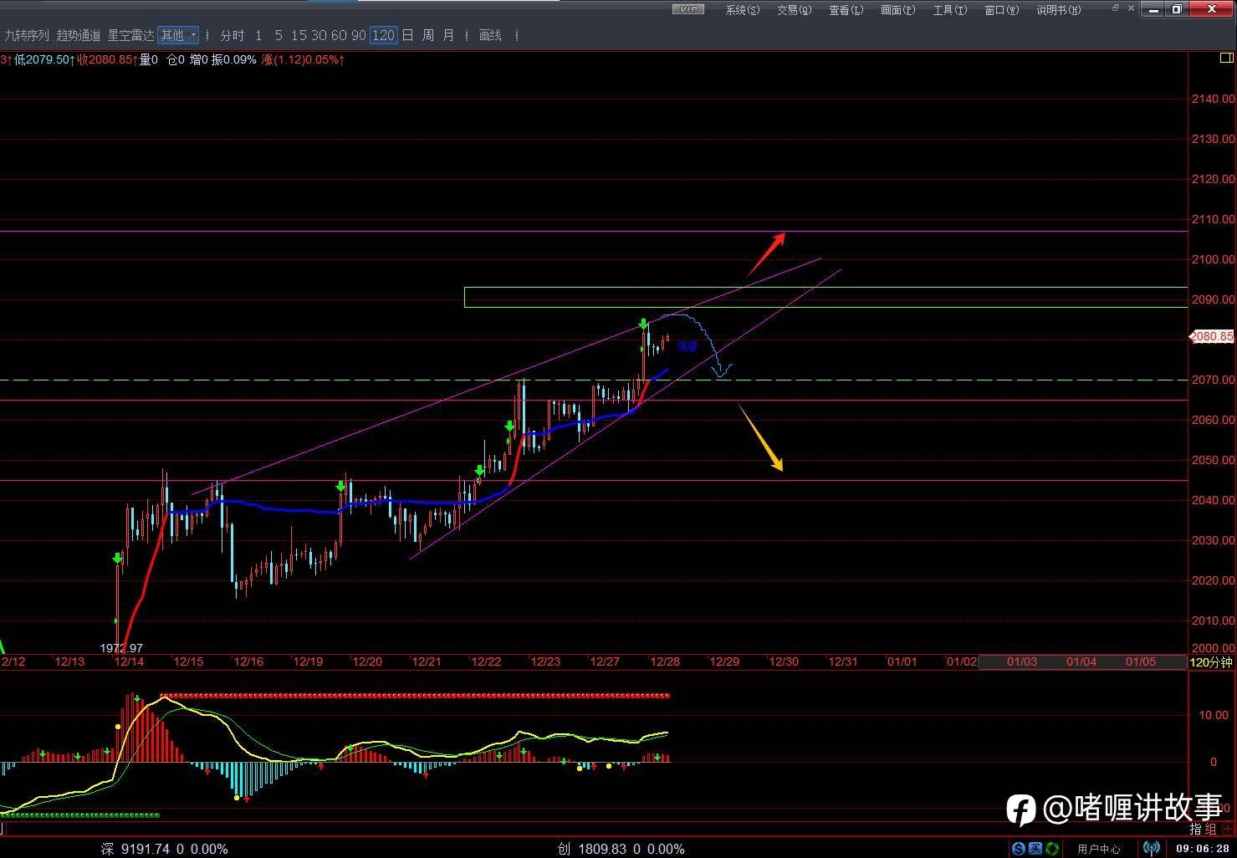Expand the 其他 dropdown
The image size is (1237, 858).
tap(178, 35)
